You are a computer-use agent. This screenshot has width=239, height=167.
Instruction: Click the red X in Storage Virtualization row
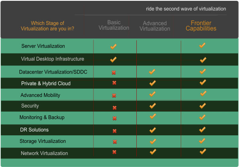[115, 142]
